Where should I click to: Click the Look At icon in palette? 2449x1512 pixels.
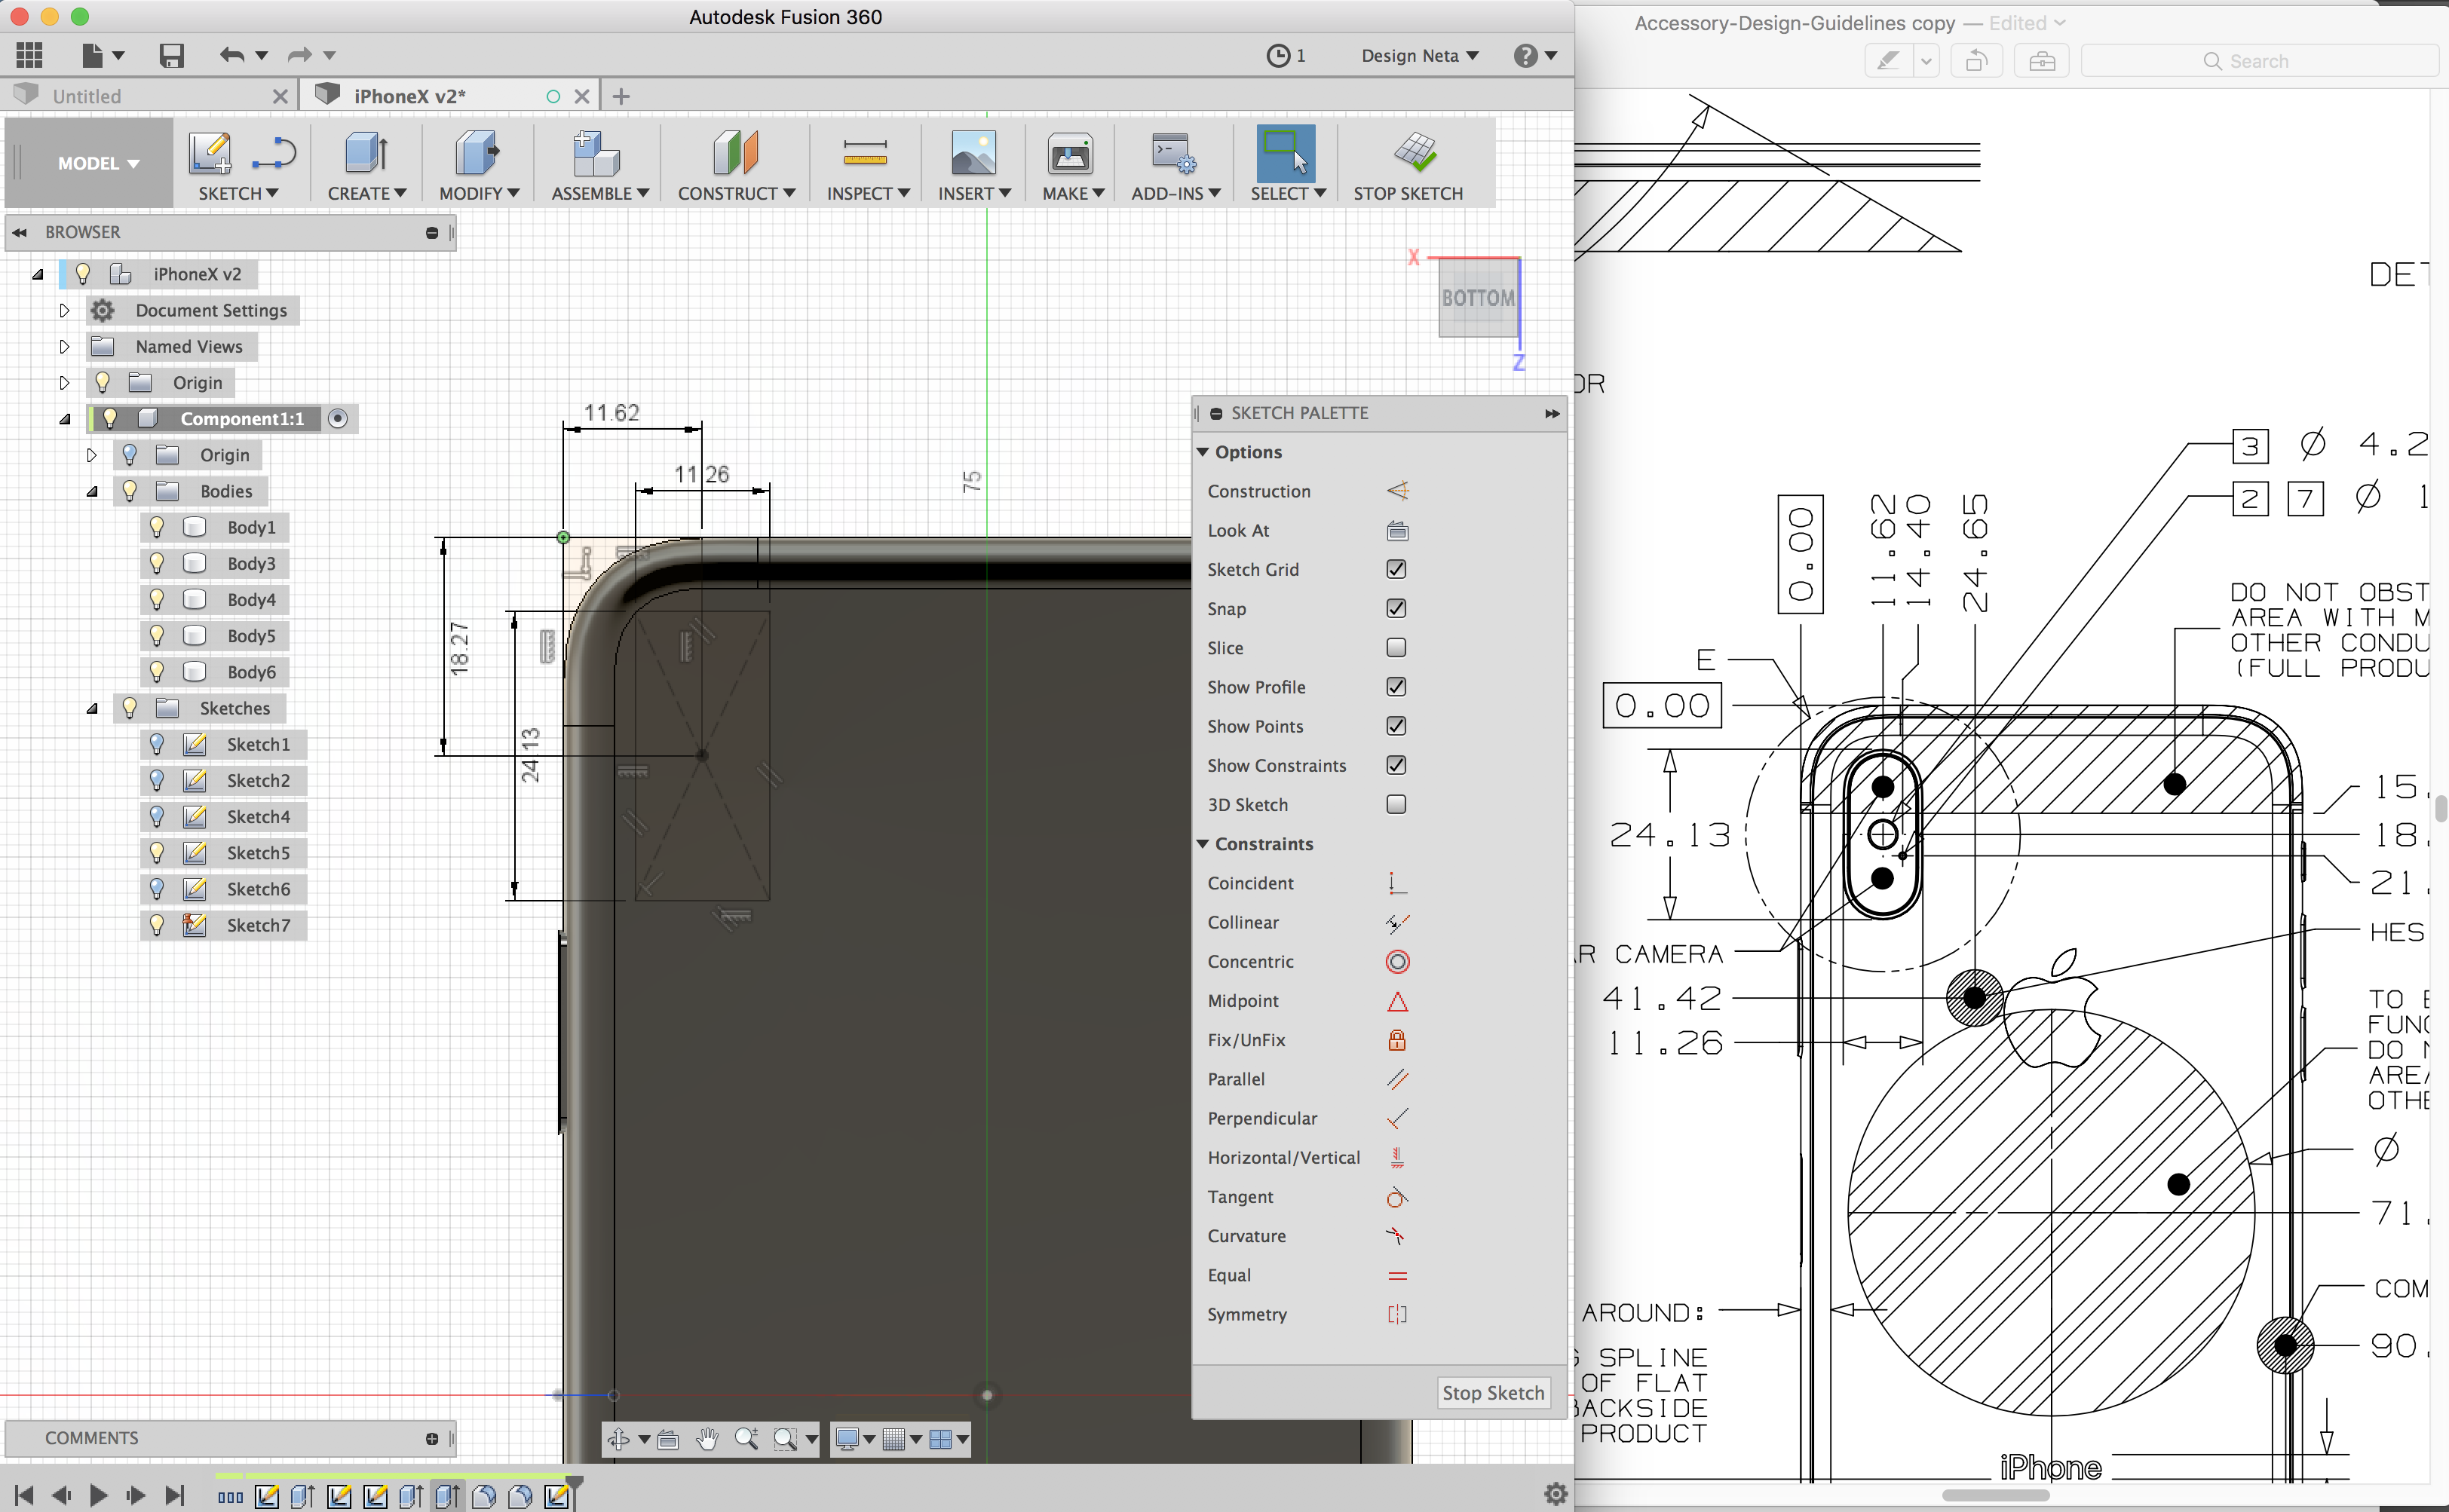[x=1396, y=531]
